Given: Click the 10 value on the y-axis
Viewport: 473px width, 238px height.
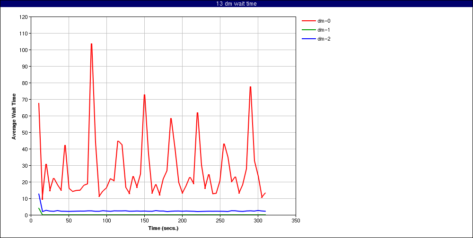Looking at the screenshot, I should pos(25,199).
